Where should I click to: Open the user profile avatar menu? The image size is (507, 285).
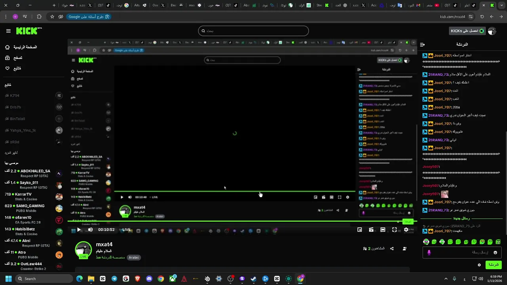(492, 31)
